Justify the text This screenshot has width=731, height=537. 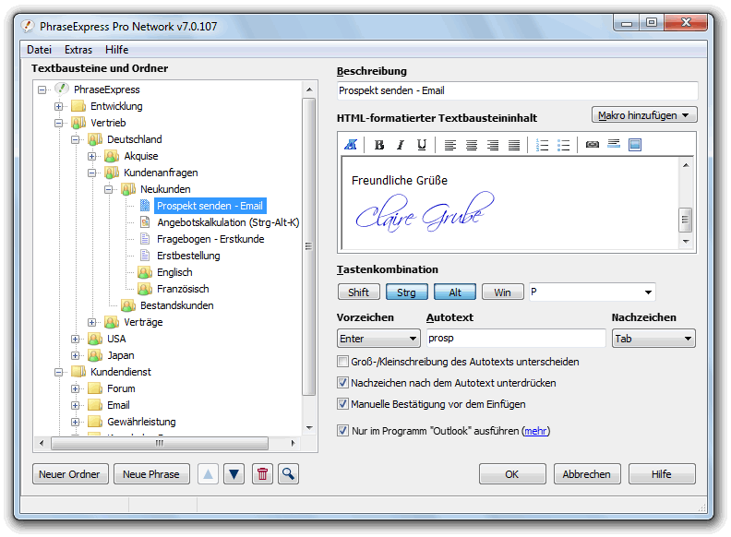click(514, 145)
